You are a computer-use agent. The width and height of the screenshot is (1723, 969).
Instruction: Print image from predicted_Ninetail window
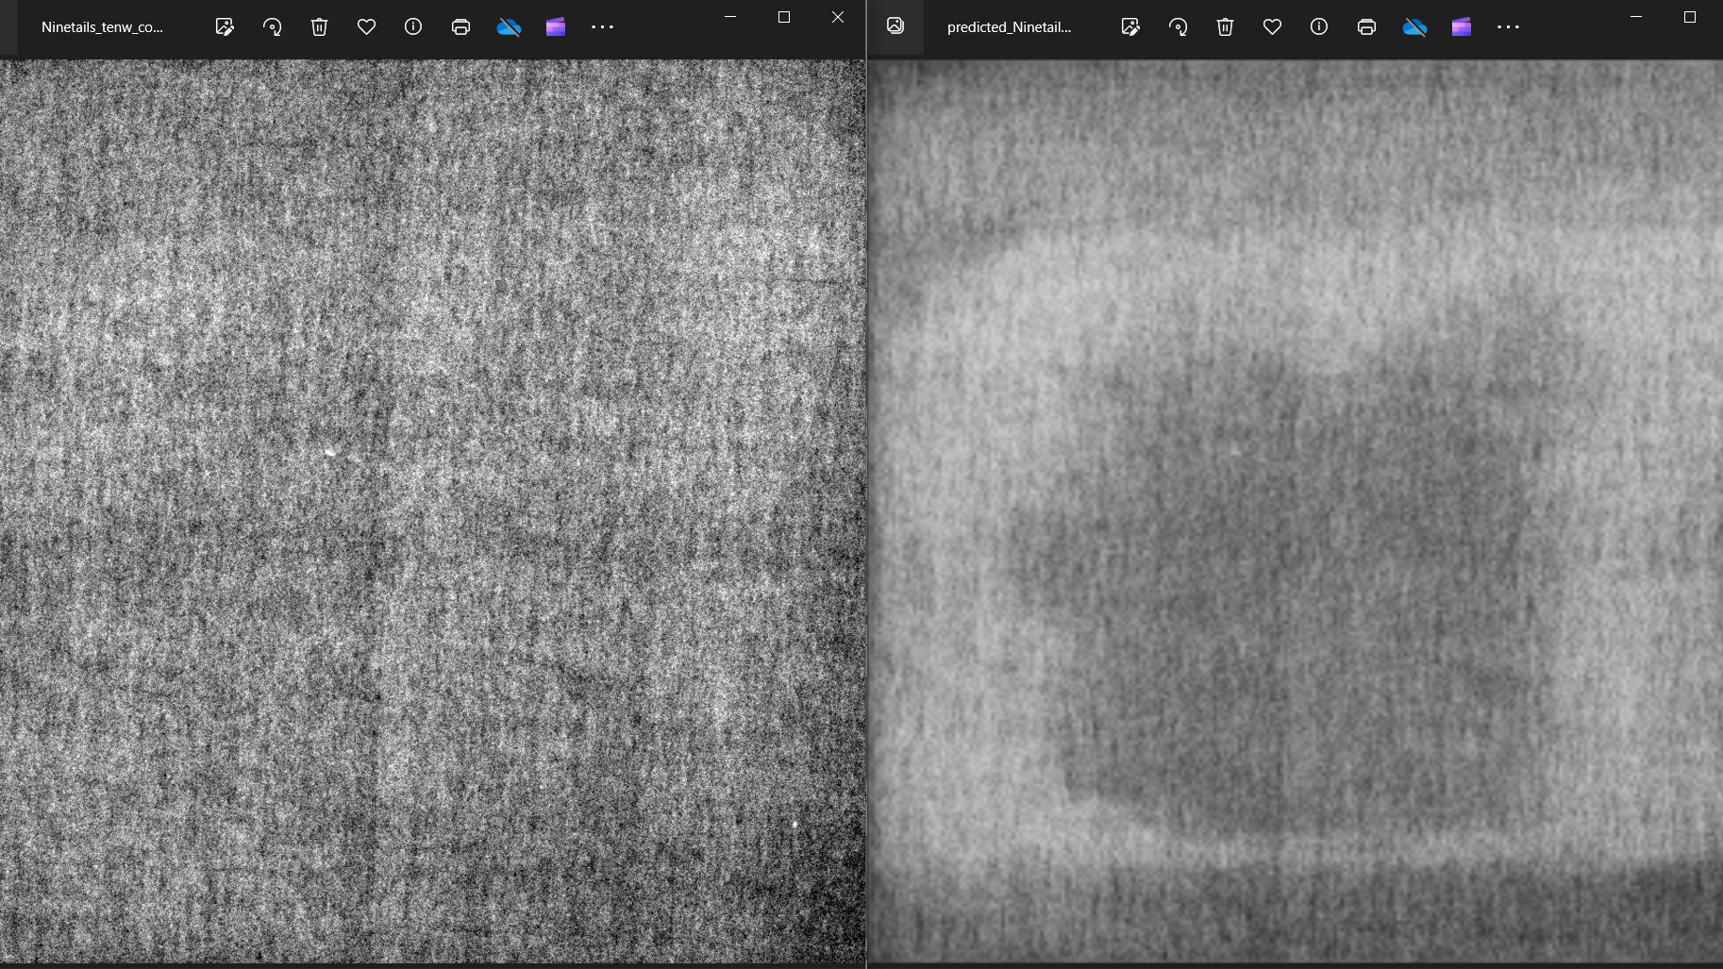pyautogui.click(x=1366, y=27)
